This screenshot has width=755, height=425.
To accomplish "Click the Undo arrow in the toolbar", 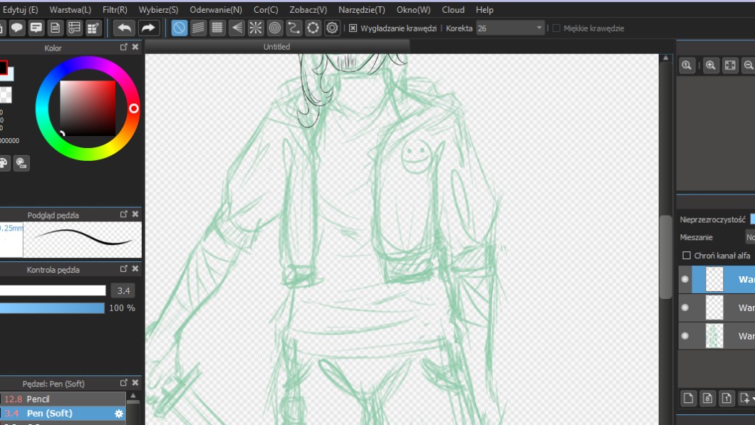I will click(x=125, y=28).
